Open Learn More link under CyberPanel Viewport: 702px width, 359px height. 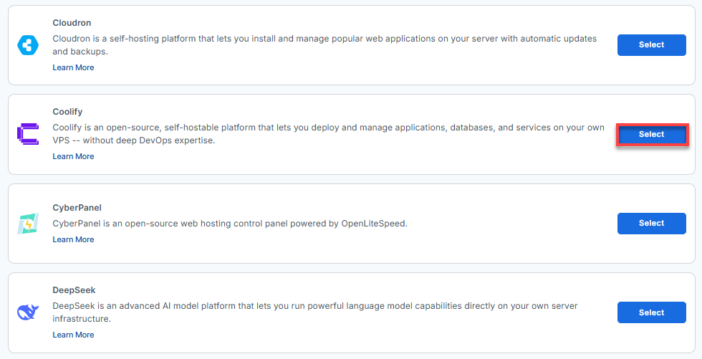tap(73, 239)
